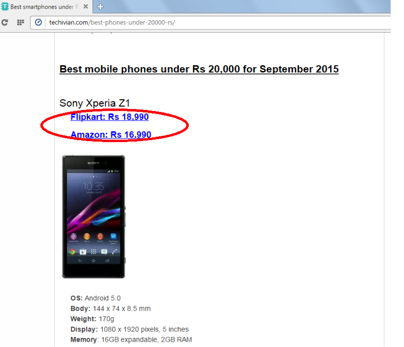Open a new tab with plus button

click(100, 7)
